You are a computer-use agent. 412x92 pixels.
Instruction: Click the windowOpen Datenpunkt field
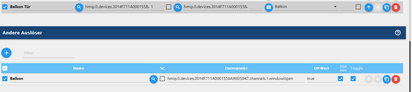click(x=236, y=79)
